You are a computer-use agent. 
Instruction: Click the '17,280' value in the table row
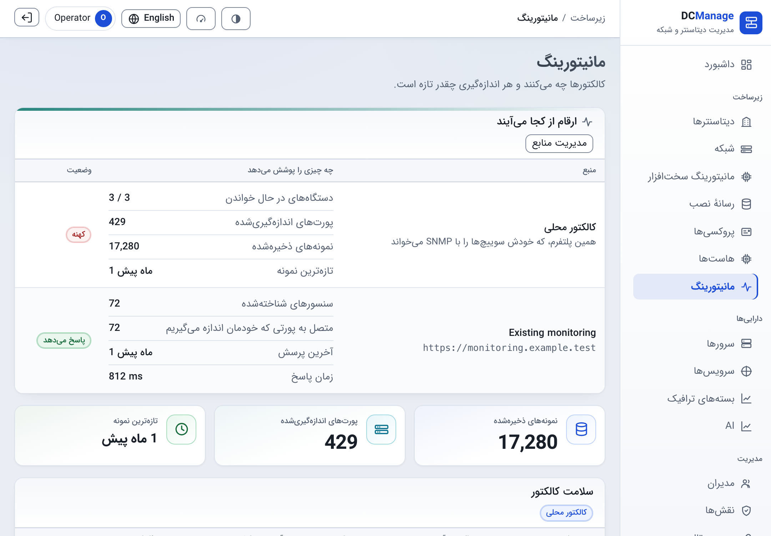(x=124, y=246)
